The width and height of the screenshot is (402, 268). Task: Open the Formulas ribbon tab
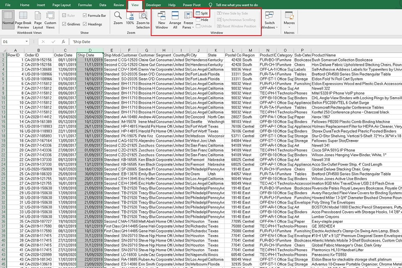[x=85, y=5]
